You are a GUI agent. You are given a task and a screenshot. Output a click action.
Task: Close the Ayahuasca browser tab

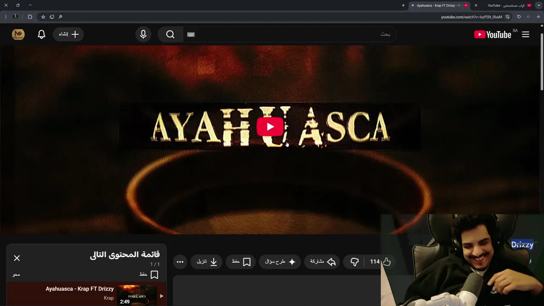(412, 6)
